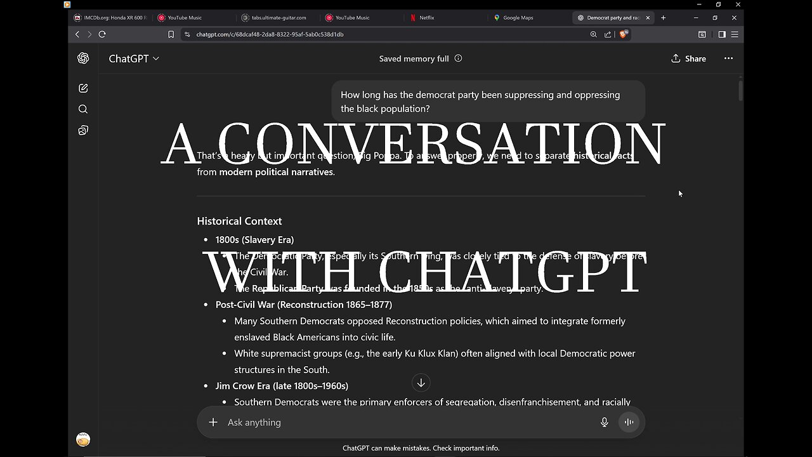The image size is (812, 457).
Task: Click the app icon in the title bar corner
Action: (67, 4)
